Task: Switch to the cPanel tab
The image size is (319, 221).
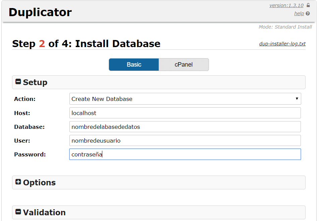Action: coord(183,65)
